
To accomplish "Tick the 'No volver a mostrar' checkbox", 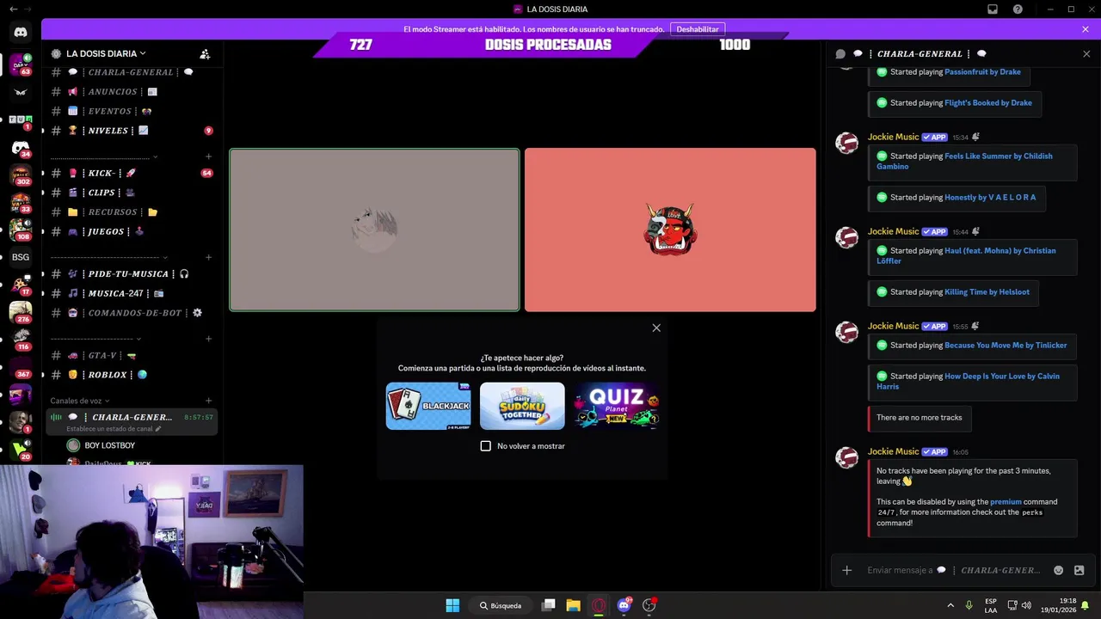I will pos(486,445).
